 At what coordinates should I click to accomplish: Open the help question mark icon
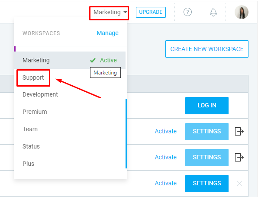pos(187,12)
